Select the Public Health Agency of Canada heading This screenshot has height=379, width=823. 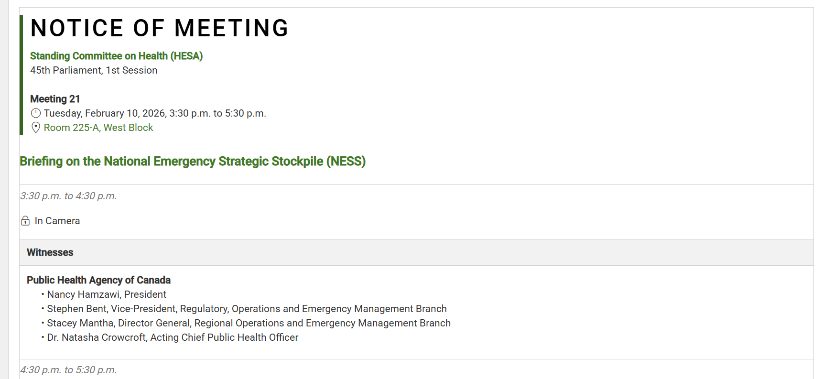point(98,280)
